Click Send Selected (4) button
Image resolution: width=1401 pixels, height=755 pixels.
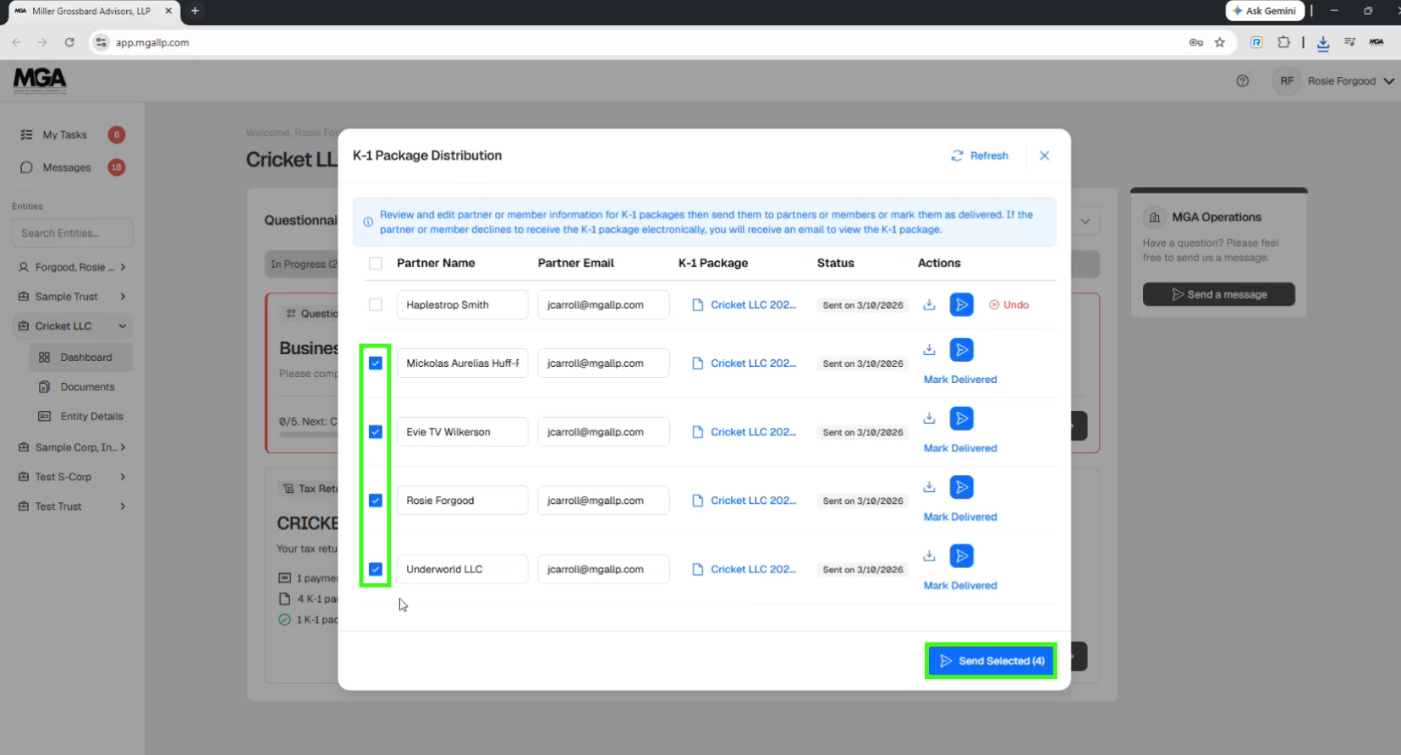point(991,661)
